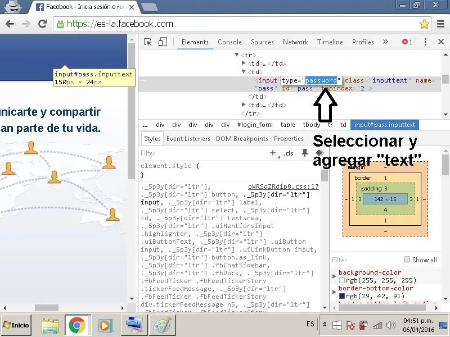450x337 pixels.
Task: Open Action Center flag tray icon
Action: pyautogui.click(x=350, y=325)
